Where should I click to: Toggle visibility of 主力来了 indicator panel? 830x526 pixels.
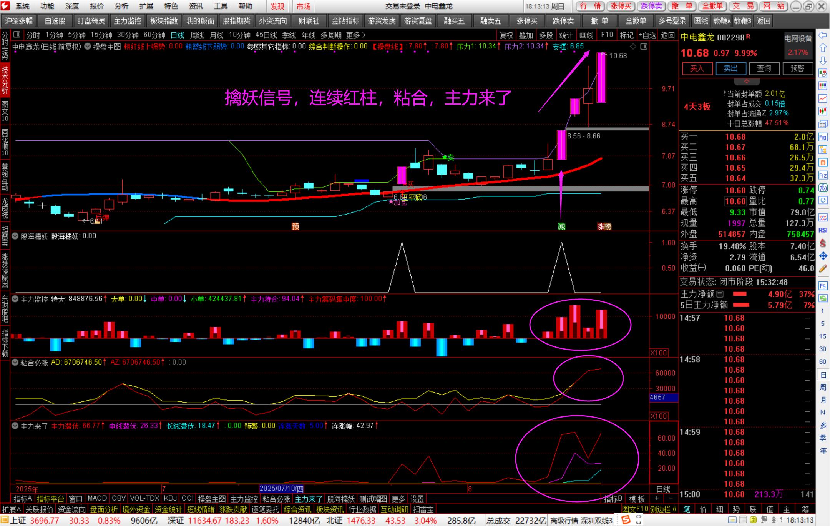(15, 426)
